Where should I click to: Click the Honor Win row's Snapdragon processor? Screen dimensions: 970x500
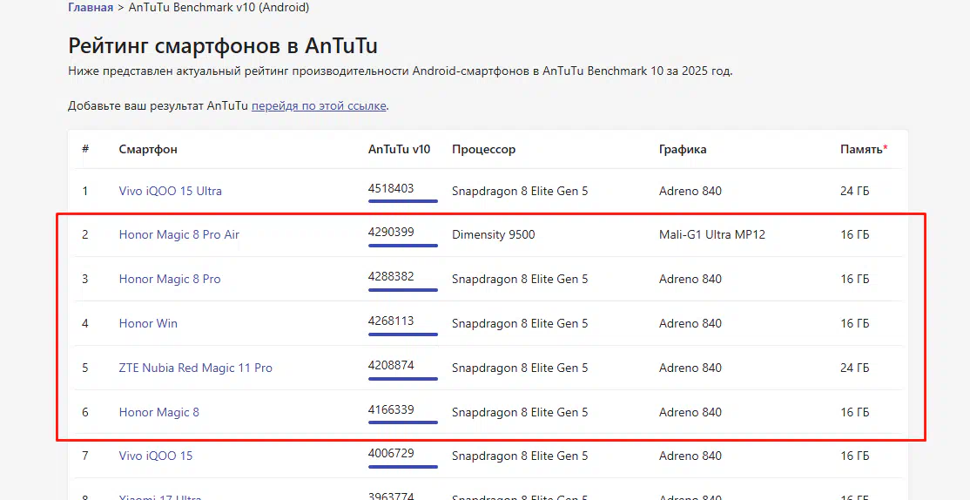click(x=520, y=324)
